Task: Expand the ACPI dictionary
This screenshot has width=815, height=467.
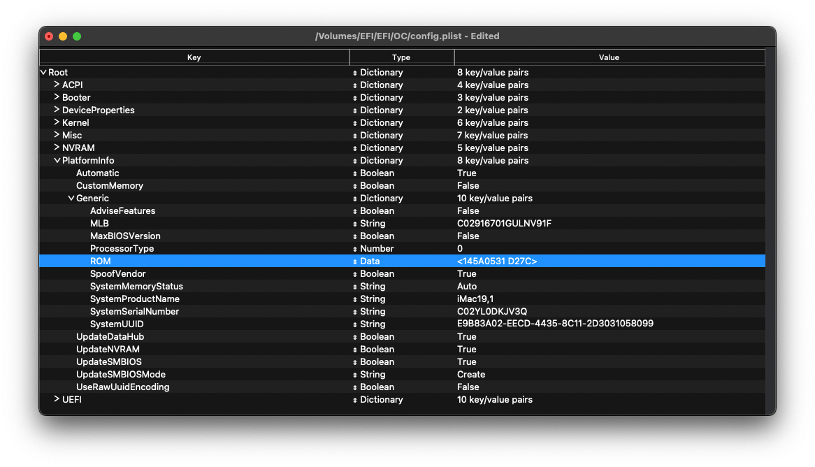Action: coord(57,85)
